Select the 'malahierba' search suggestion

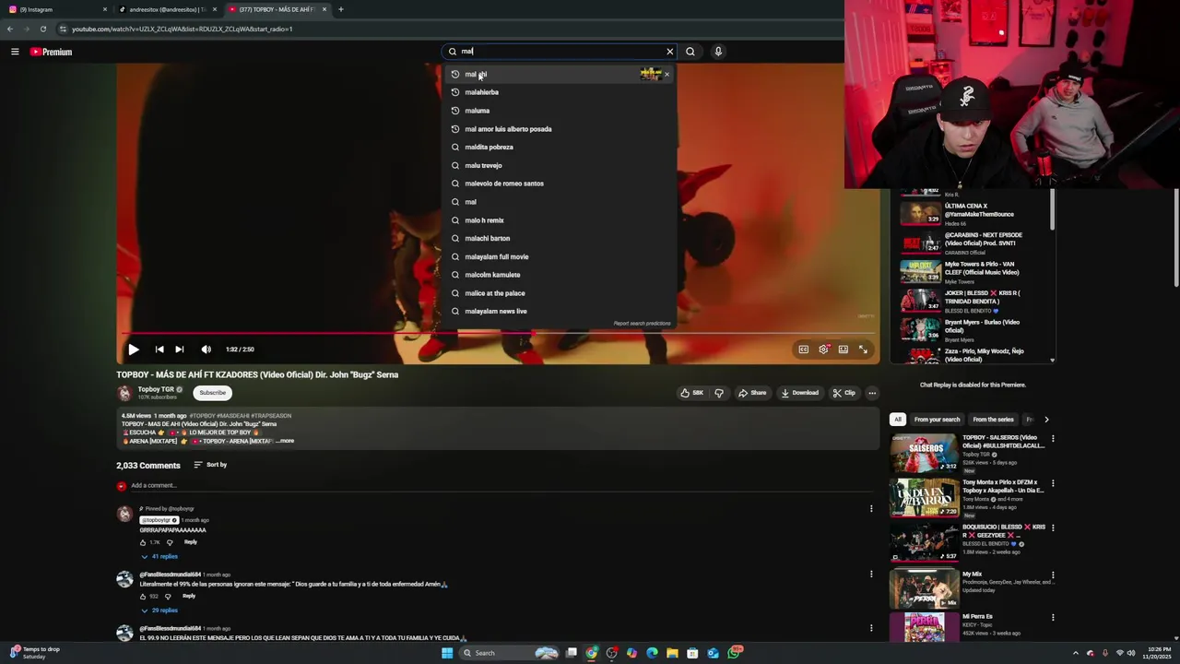coord(560,92)
